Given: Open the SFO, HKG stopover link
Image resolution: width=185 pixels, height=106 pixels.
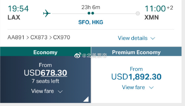Looking at the screenshot, I should [91, 22].
